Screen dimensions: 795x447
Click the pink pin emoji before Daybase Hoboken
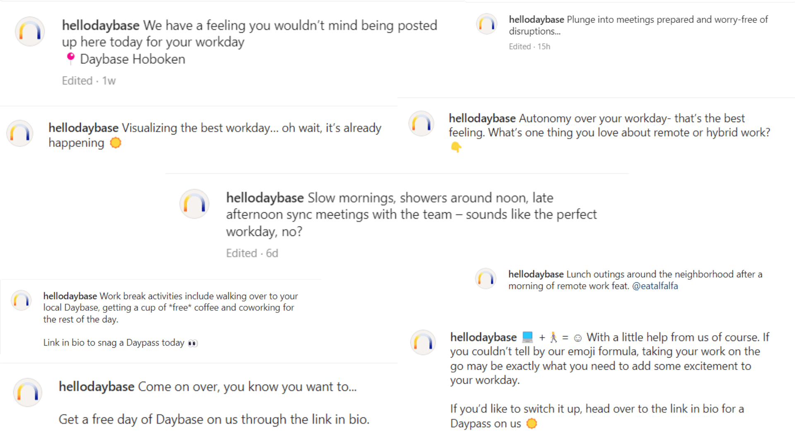71,58
